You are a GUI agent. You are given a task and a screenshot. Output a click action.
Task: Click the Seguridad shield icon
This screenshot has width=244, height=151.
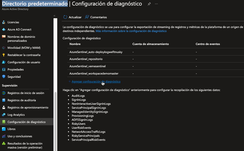click(4, 77)
